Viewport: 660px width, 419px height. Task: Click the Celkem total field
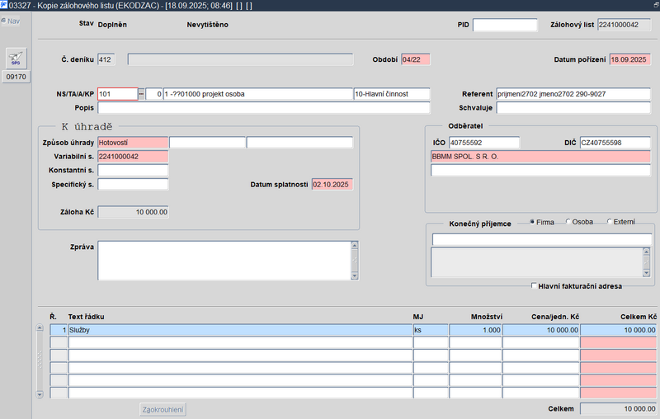(618, 409)
